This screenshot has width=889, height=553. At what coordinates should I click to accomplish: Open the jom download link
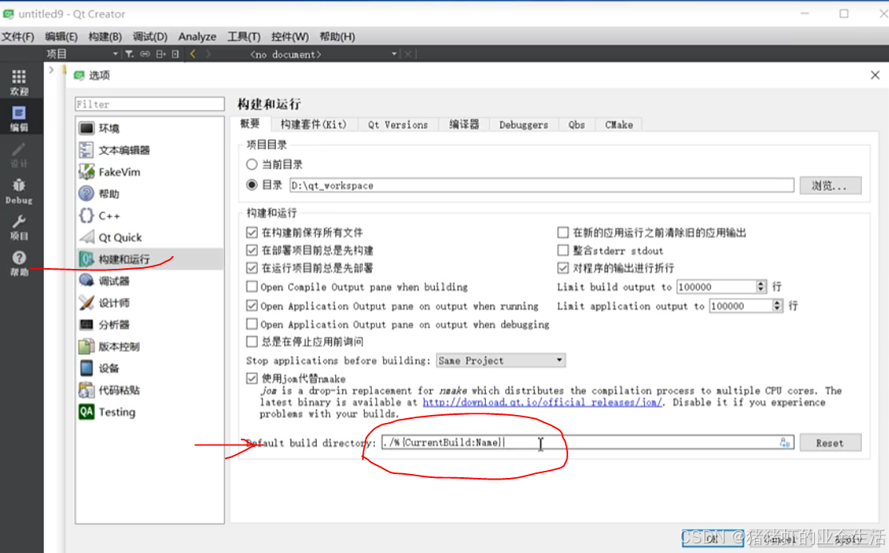click(542, 402)
